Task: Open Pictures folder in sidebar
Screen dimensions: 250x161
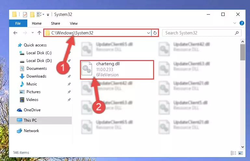Action: tap(30, 92)
